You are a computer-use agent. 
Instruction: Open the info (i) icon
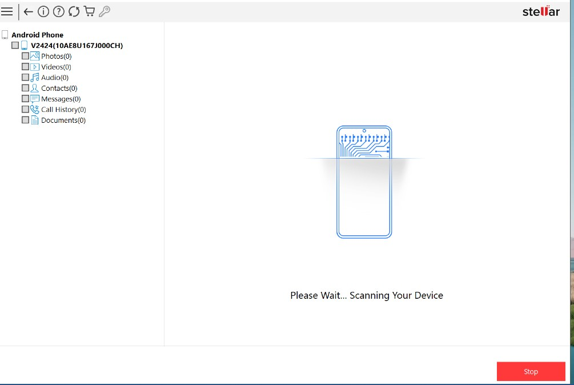point(43,12)
